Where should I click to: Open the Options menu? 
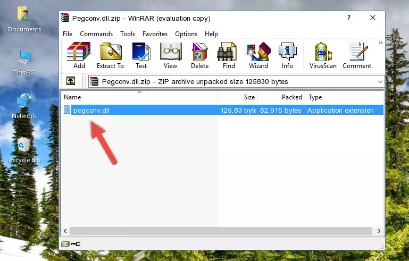point(186,34)
